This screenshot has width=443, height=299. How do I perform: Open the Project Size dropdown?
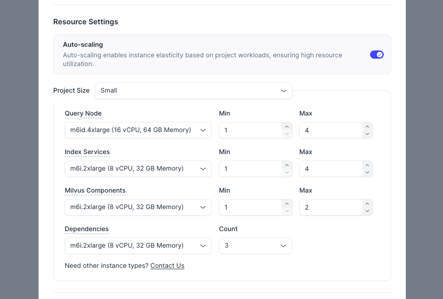193,91
